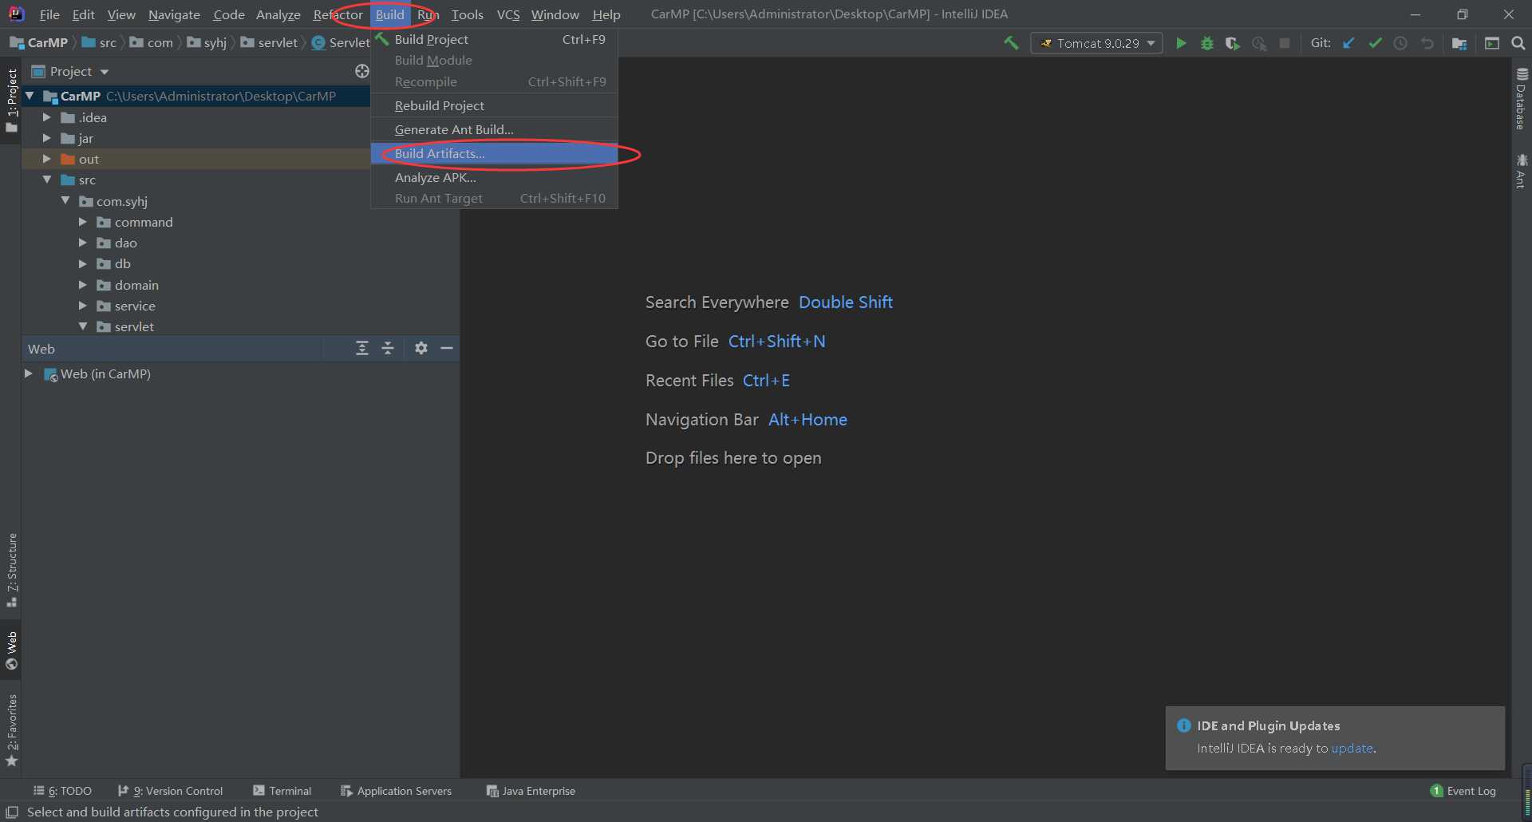This screenshot has width=1532, height=822.
Task: Open the Tools menu
Action: [x=467, y=14]
